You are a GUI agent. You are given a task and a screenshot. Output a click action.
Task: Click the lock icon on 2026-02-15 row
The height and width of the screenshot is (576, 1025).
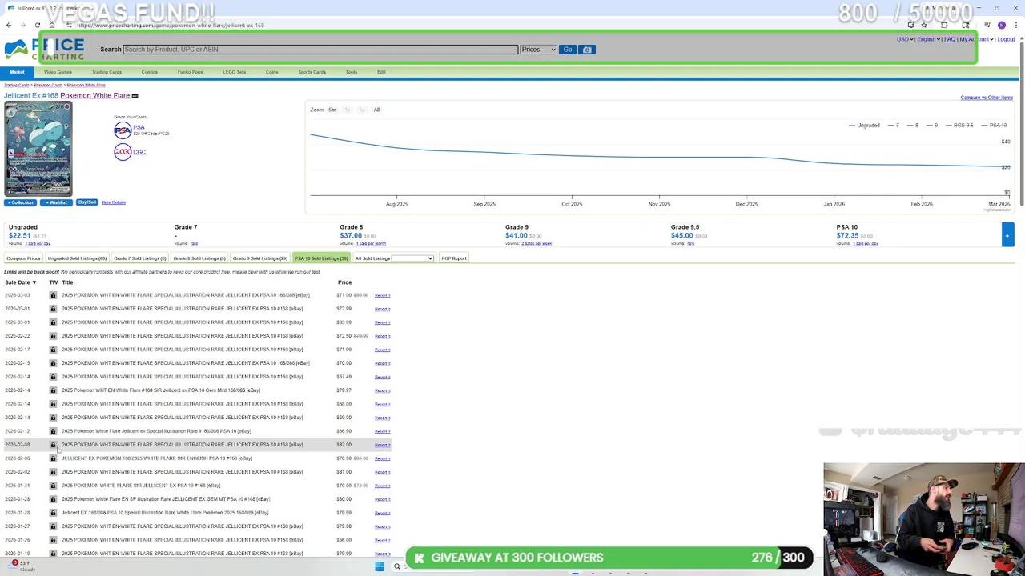pos(53,363)
